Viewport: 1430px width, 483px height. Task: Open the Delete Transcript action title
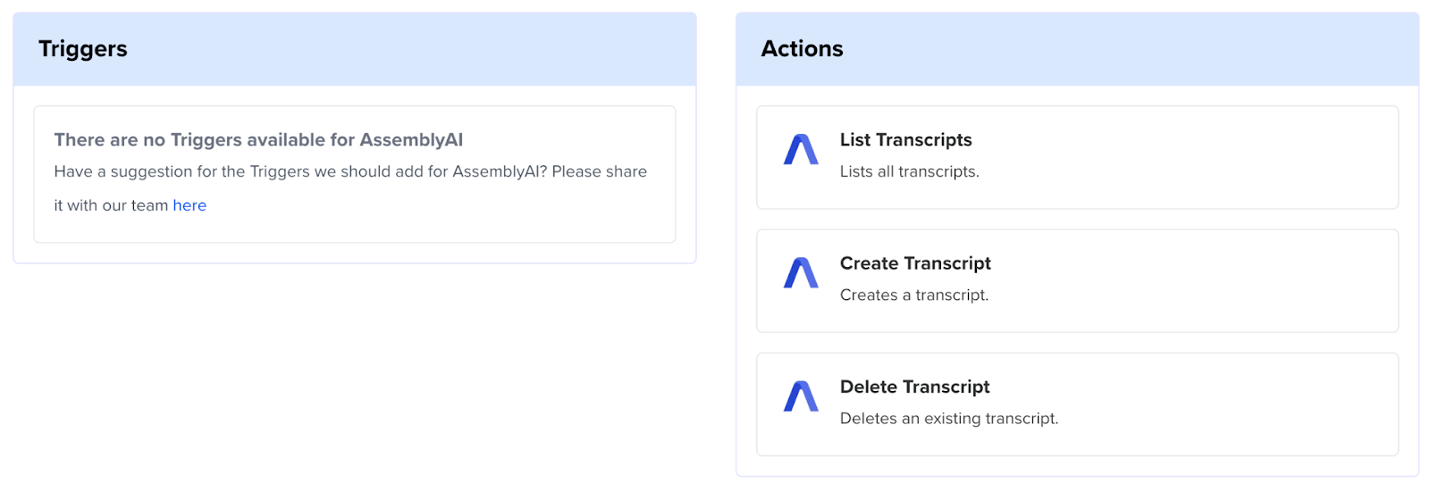(x=914, y=387)
